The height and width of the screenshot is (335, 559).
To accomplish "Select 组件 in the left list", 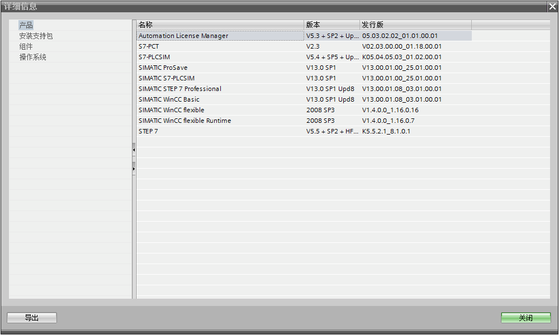I will (x=26, y=46).
